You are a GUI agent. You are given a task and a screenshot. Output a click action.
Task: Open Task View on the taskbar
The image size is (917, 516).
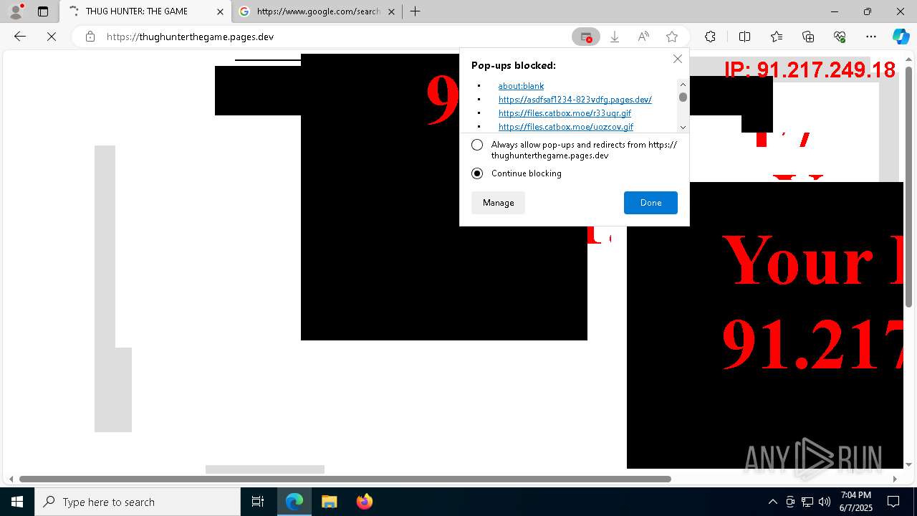point(258,502)
